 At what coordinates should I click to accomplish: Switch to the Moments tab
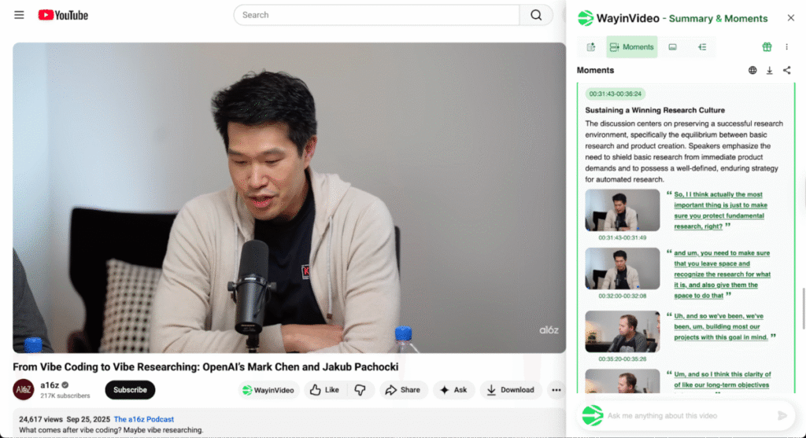click(631, 47)
